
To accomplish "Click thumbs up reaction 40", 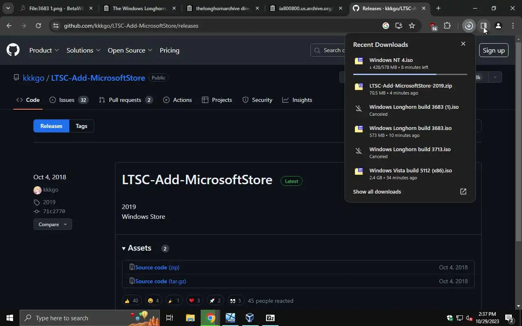I will (132, 301).
